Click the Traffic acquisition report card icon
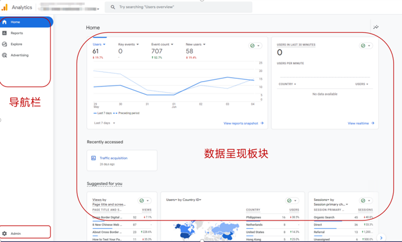This screenshot has height=242, width=402. 93,158
